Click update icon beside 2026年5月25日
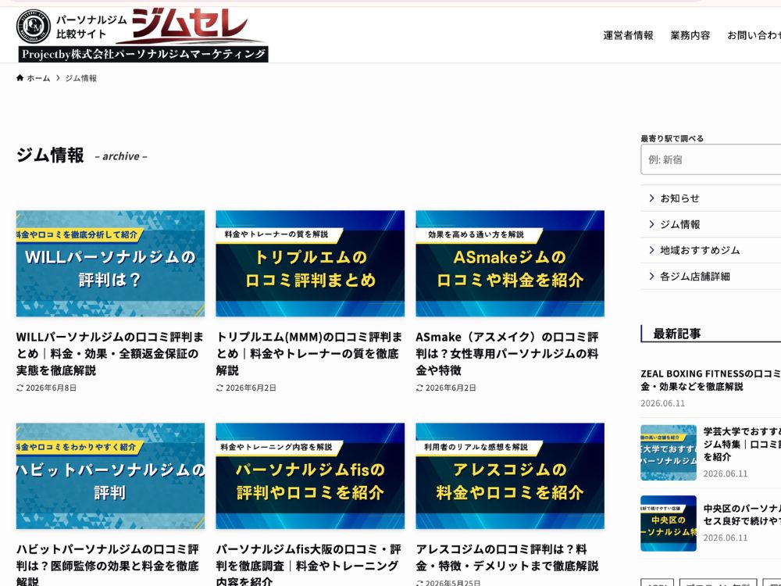 point(419,583)
